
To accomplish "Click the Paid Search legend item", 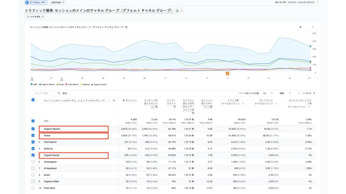I will coord(72,84).
